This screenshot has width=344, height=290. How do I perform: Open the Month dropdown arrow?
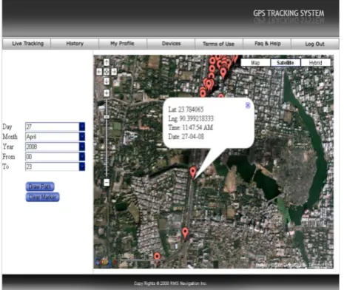82,137
